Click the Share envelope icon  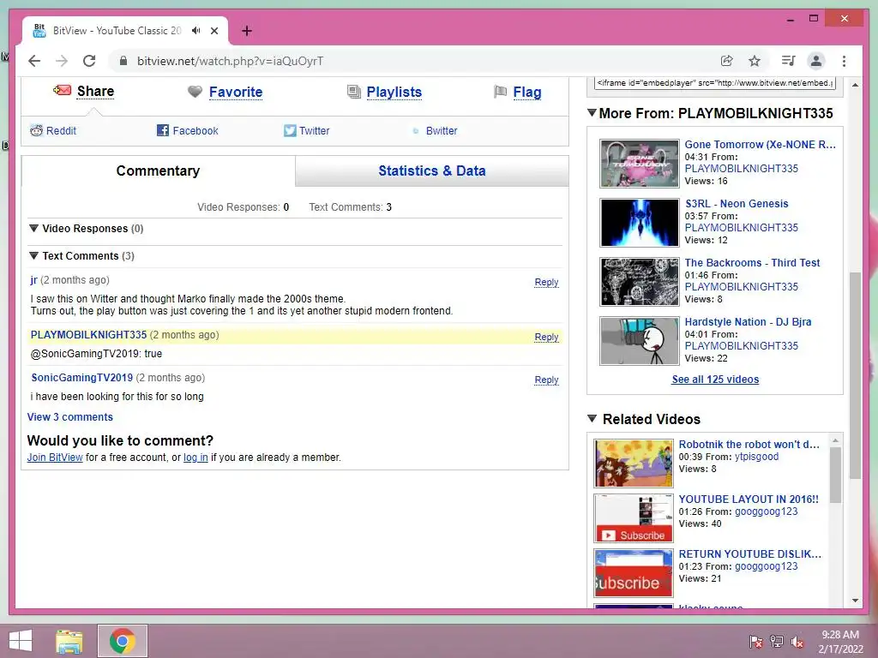(x=62, y=91)
